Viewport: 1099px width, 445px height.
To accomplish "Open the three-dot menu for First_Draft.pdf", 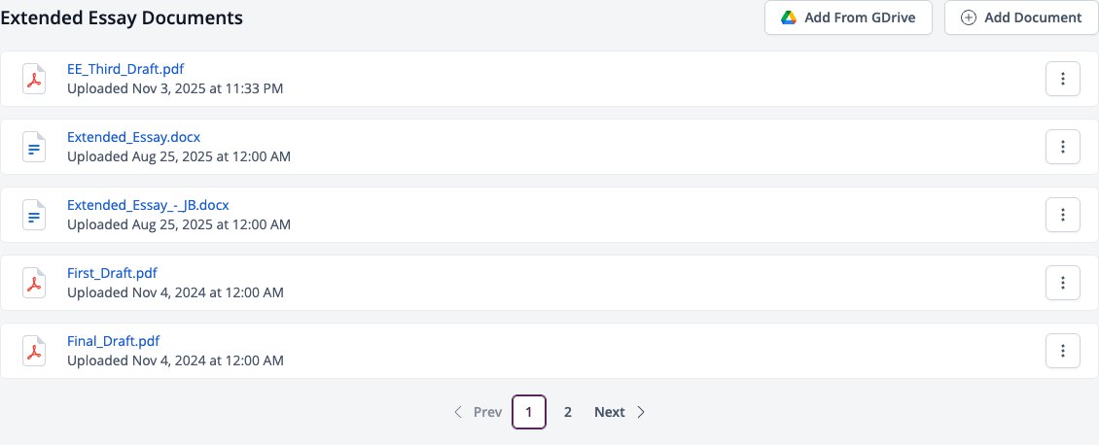I will 1063,283.
